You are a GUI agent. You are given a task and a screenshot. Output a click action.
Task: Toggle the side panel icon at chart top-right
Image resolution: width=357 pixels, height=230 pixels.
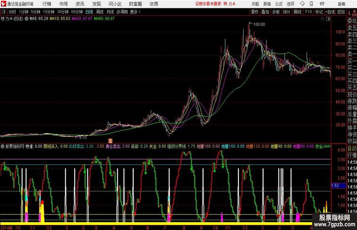(328, 19)
